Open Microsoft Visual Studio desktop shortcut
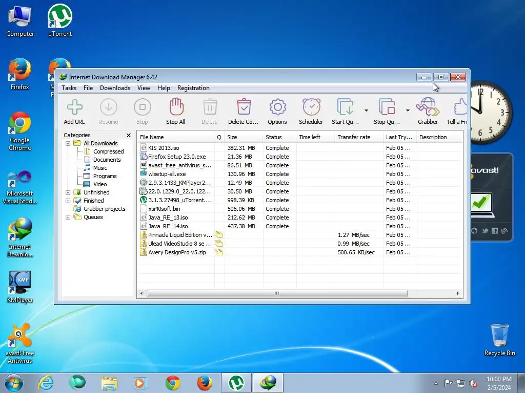 click(x=20, y=187)
